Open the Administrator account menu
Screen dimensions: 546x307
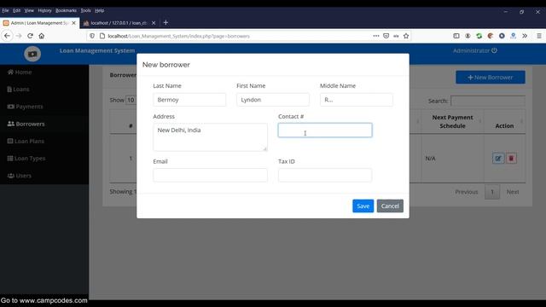pyautogui.click(x=474, y=51)
